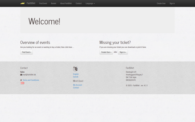Open Find Event in the top navigation
The height and width of the screenshot is (122, 195).
coord(43,3)
